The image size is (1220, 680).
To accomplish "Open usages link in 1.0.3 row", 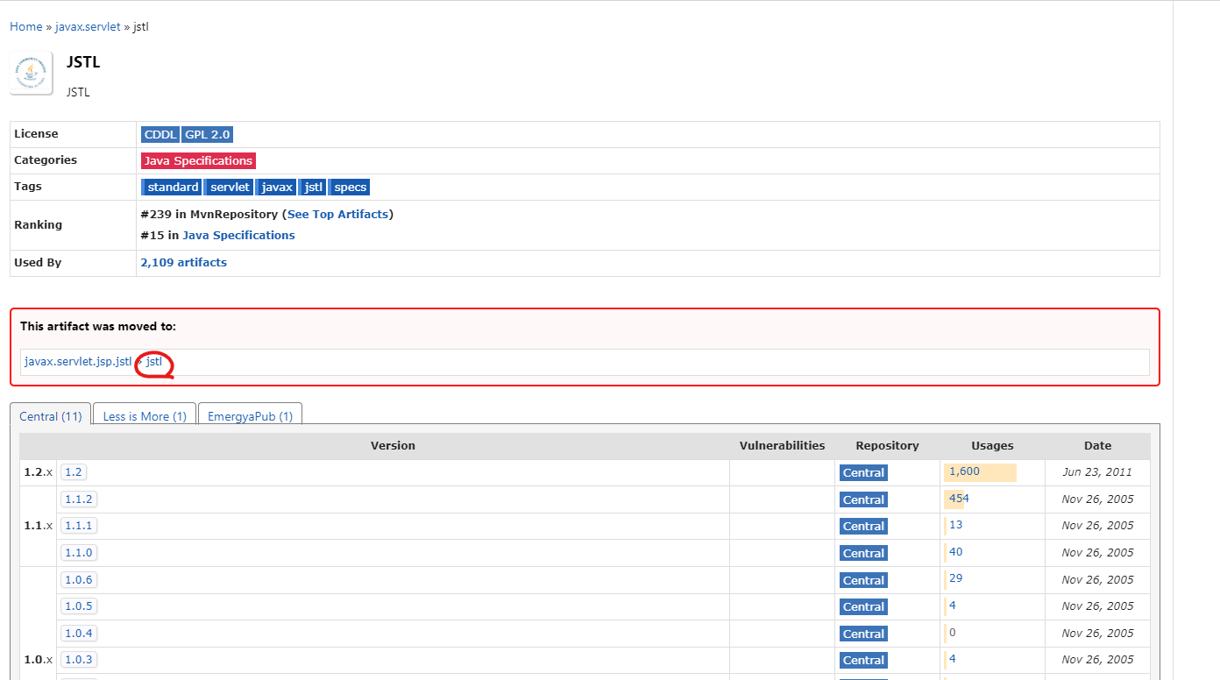I will point(953,659).
